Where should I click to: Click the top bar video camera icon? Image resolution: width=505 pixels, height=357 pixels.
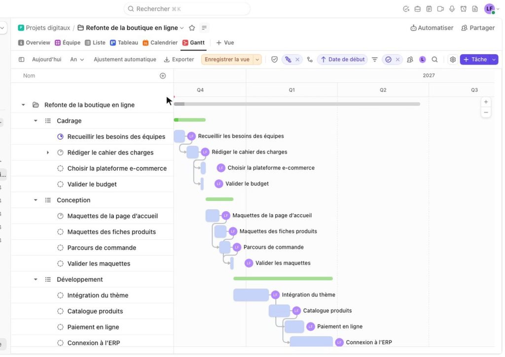pyautogui.click(x=440, y=9)
